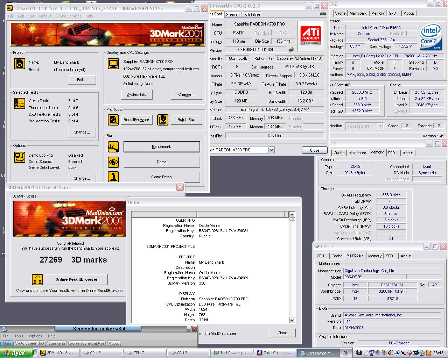Screen dimensions: 448x358
Task: Switch to SPD tab in top CPU-Z window
Action: (393, 13)
